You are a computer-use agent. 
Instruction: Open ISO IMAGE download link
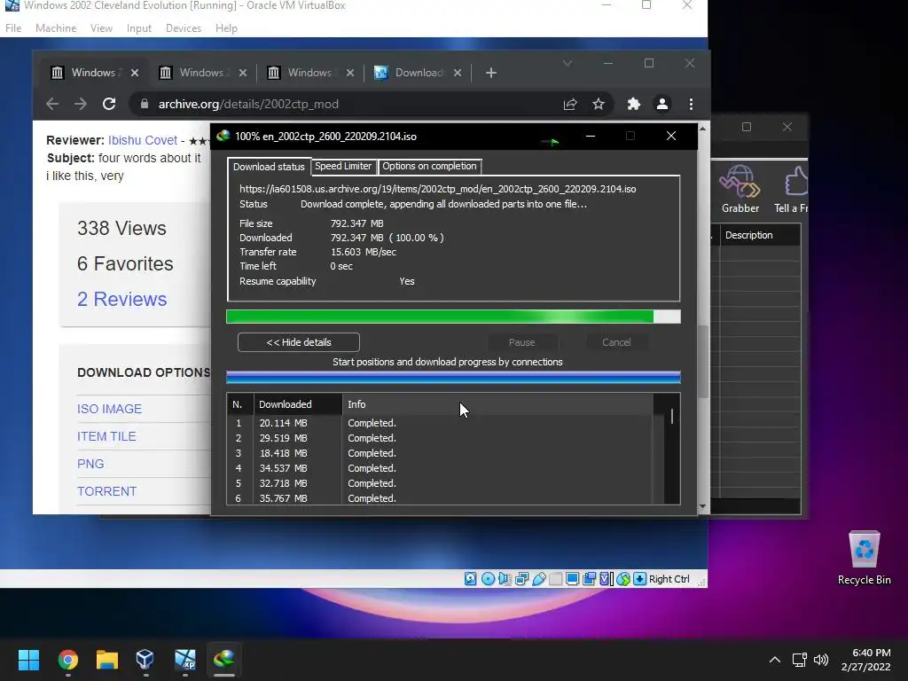tap(109, 409)
